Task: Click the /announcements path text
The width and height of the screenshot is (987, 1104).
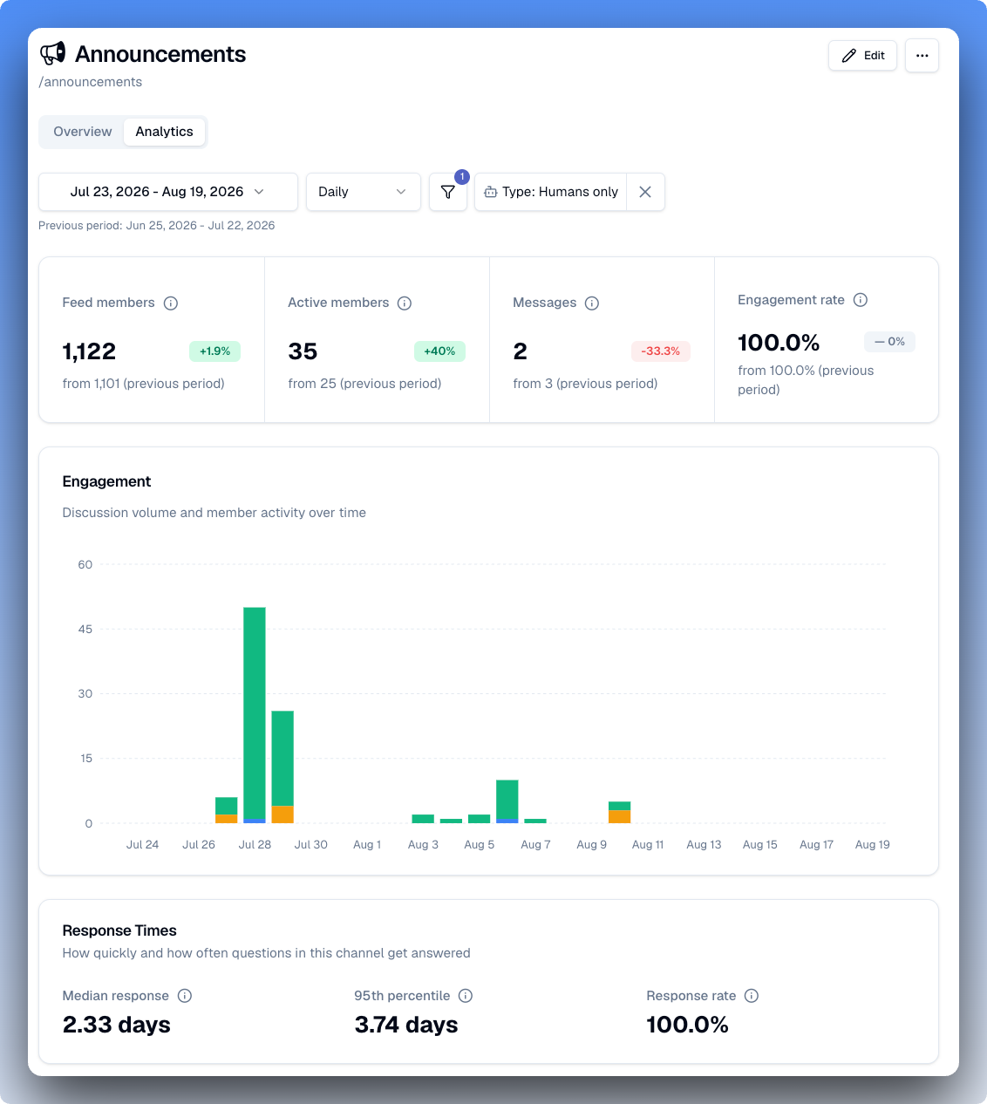Action: click(x=91, y=82)
